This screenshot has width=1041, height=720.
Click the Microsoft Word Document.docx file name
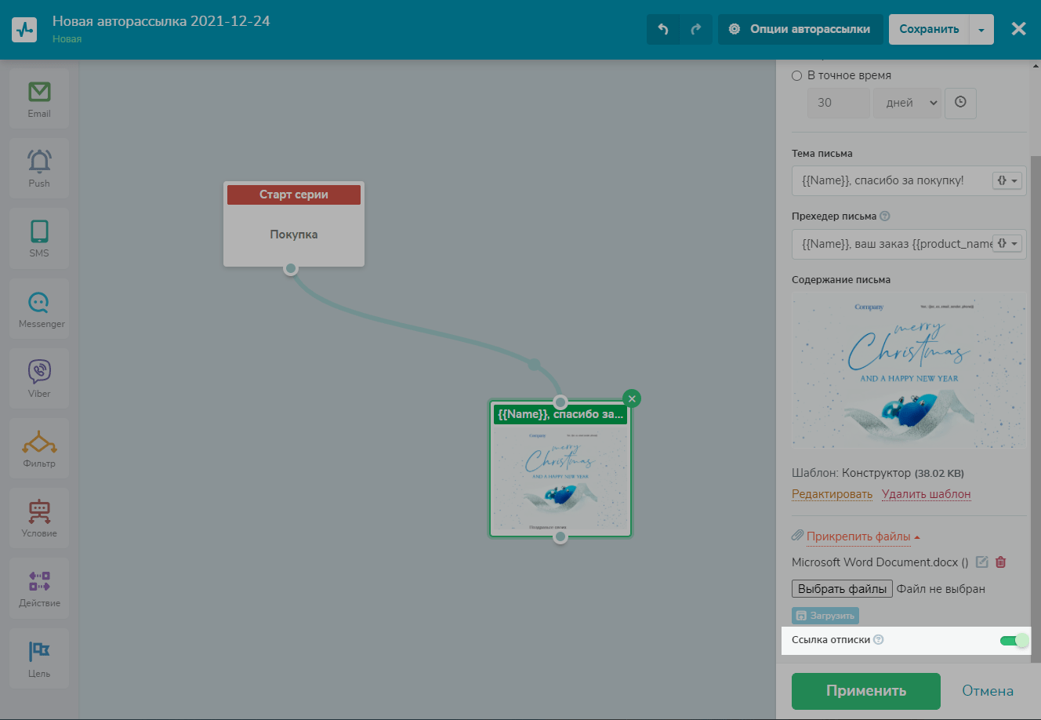[875, 562]
